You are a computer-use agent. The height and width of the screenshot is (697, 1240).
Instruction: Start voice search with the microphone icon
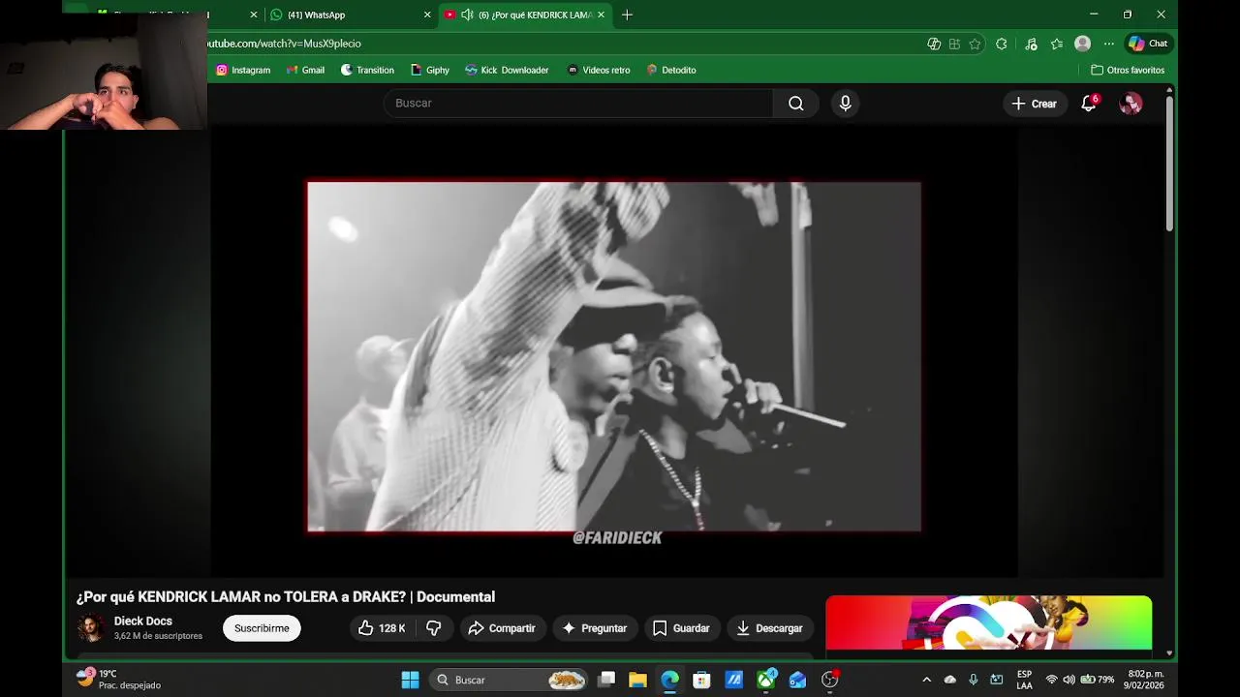[846, 104]
